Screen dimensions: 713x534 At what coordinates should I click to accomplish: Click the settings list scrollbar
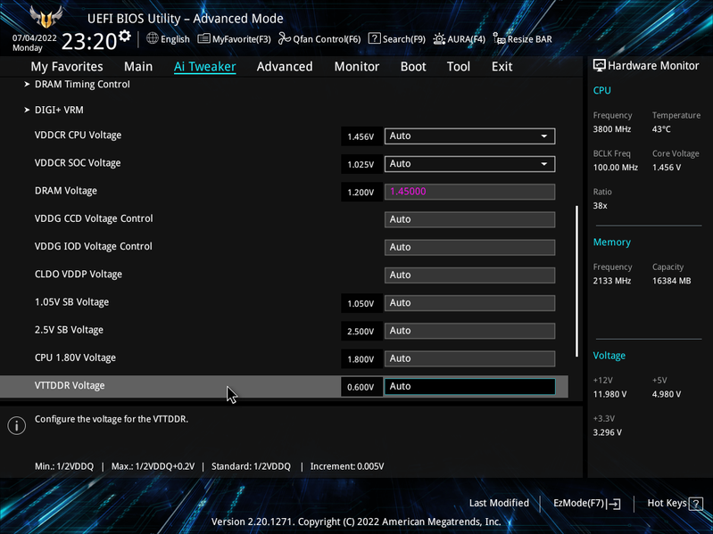point(576,281)
